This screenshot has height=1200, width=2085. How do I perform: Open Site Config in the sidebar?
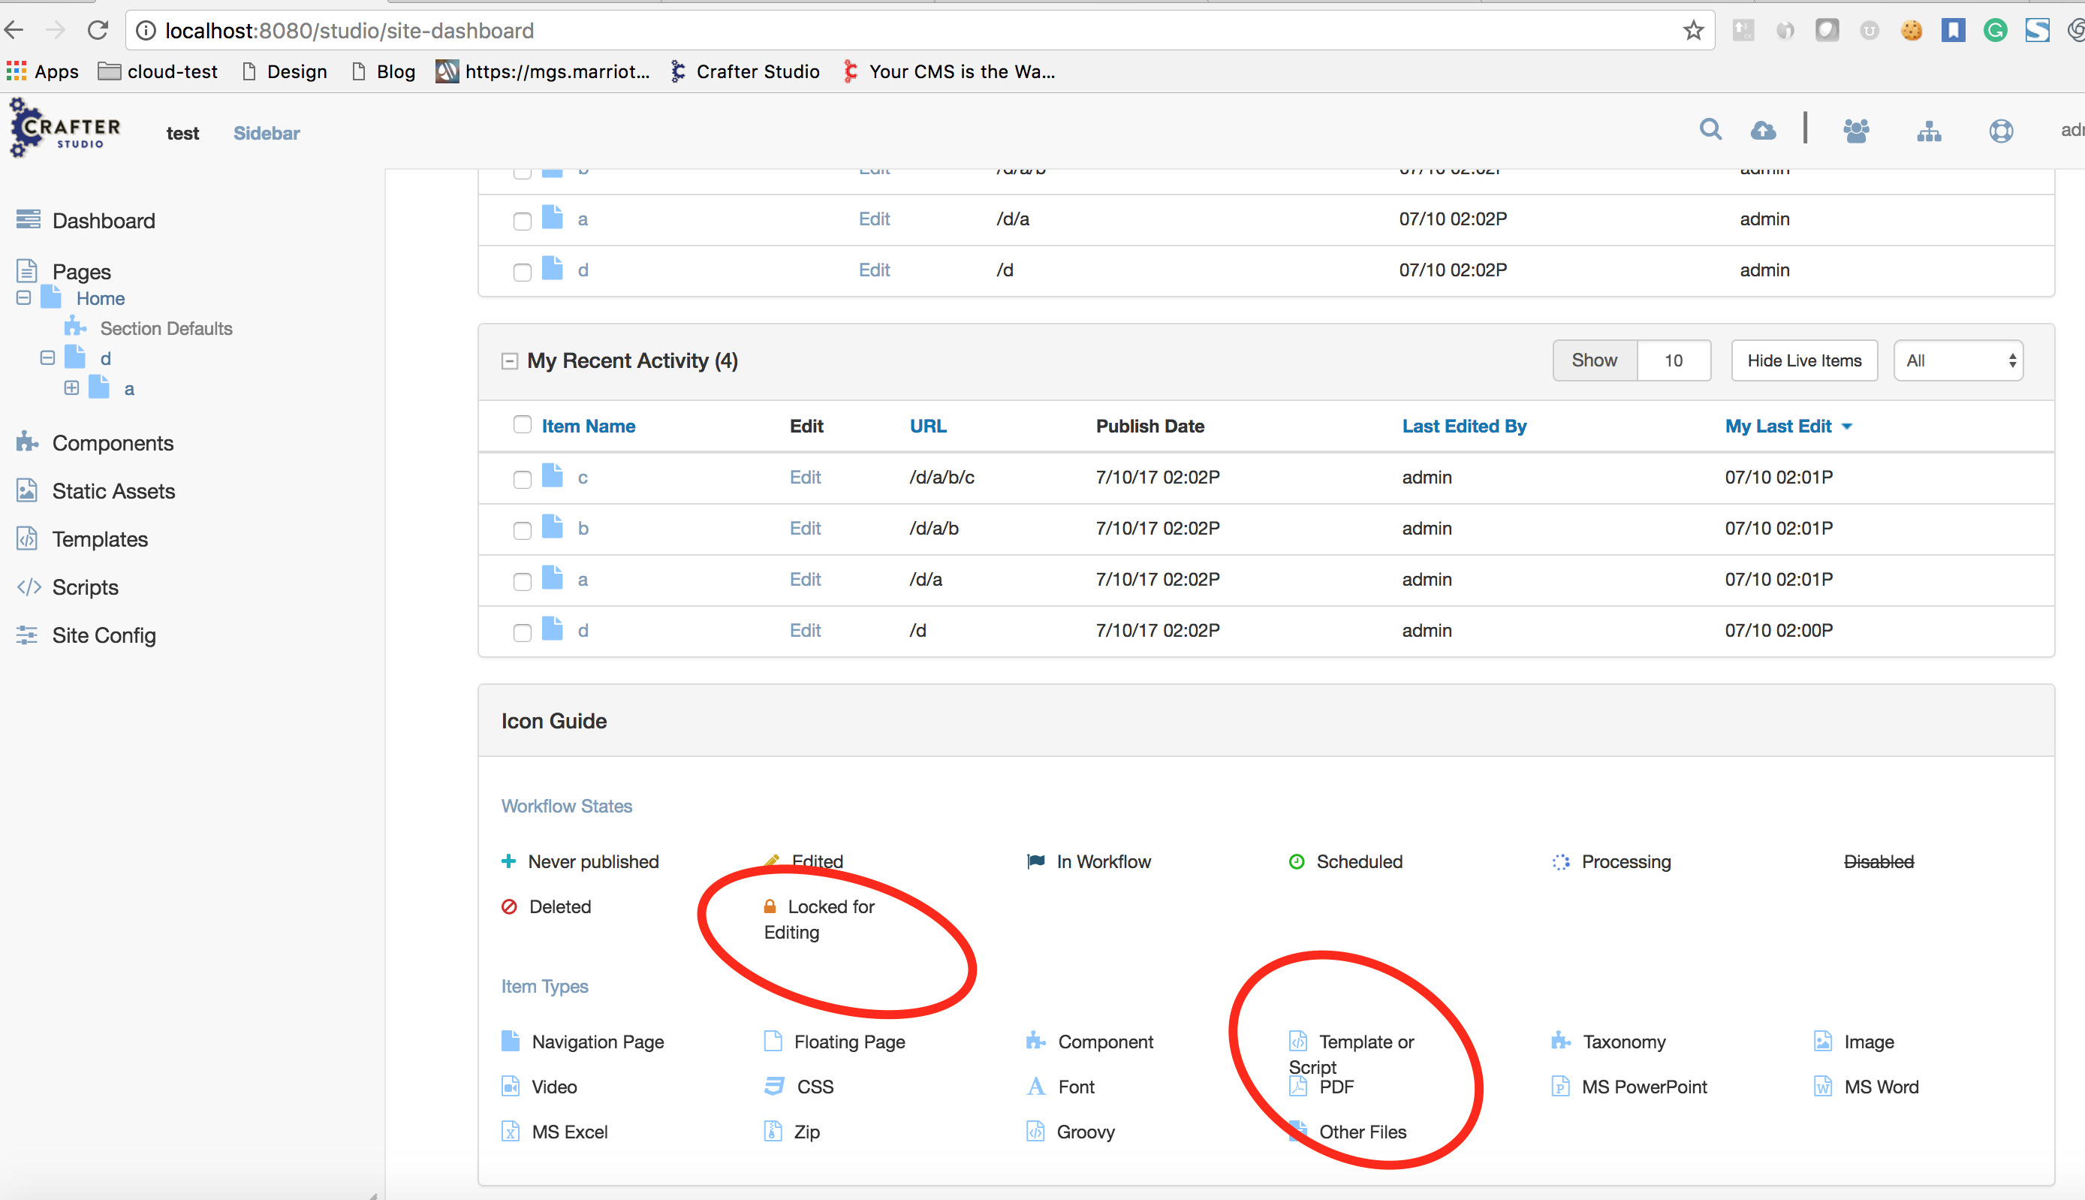tap(104, 635)
